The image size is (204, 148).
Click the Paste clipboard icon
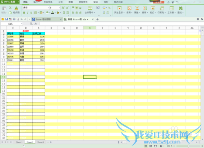4,8
